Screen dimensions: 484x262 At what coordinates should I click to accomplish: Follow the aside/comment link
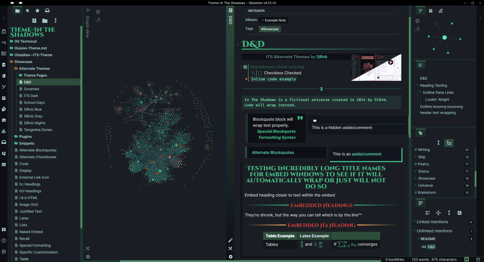point(367,154)
